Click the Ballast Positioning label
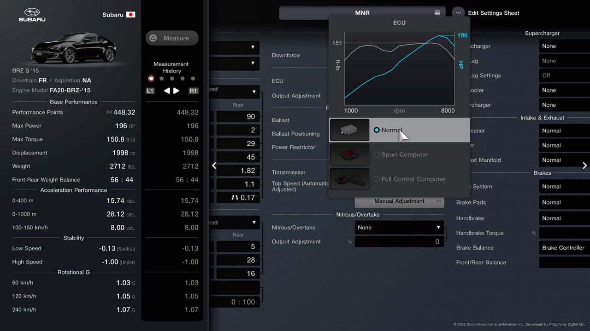The image size is (590, 331). [x=296, y=134]
